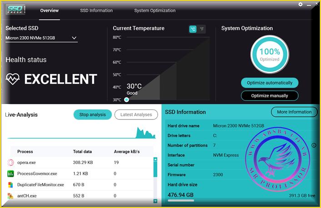Click the opera.exe process icon
Screen dimensions: 321x208
coord(10,163)
